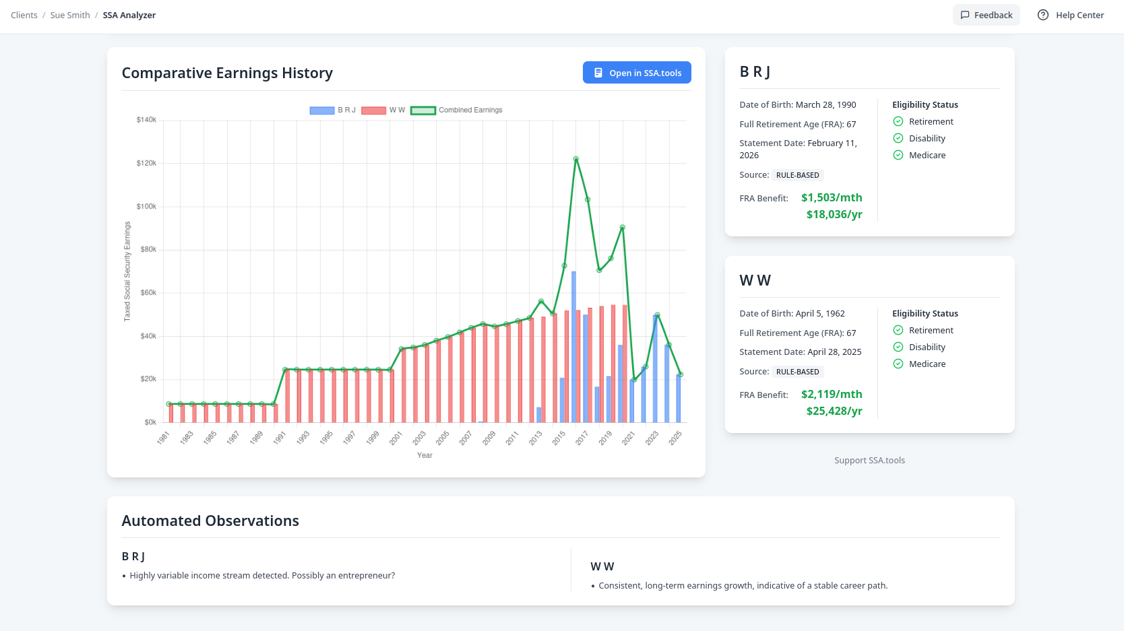
Task: Click the 1981 combined earnings data point
Action: [168, 404]
